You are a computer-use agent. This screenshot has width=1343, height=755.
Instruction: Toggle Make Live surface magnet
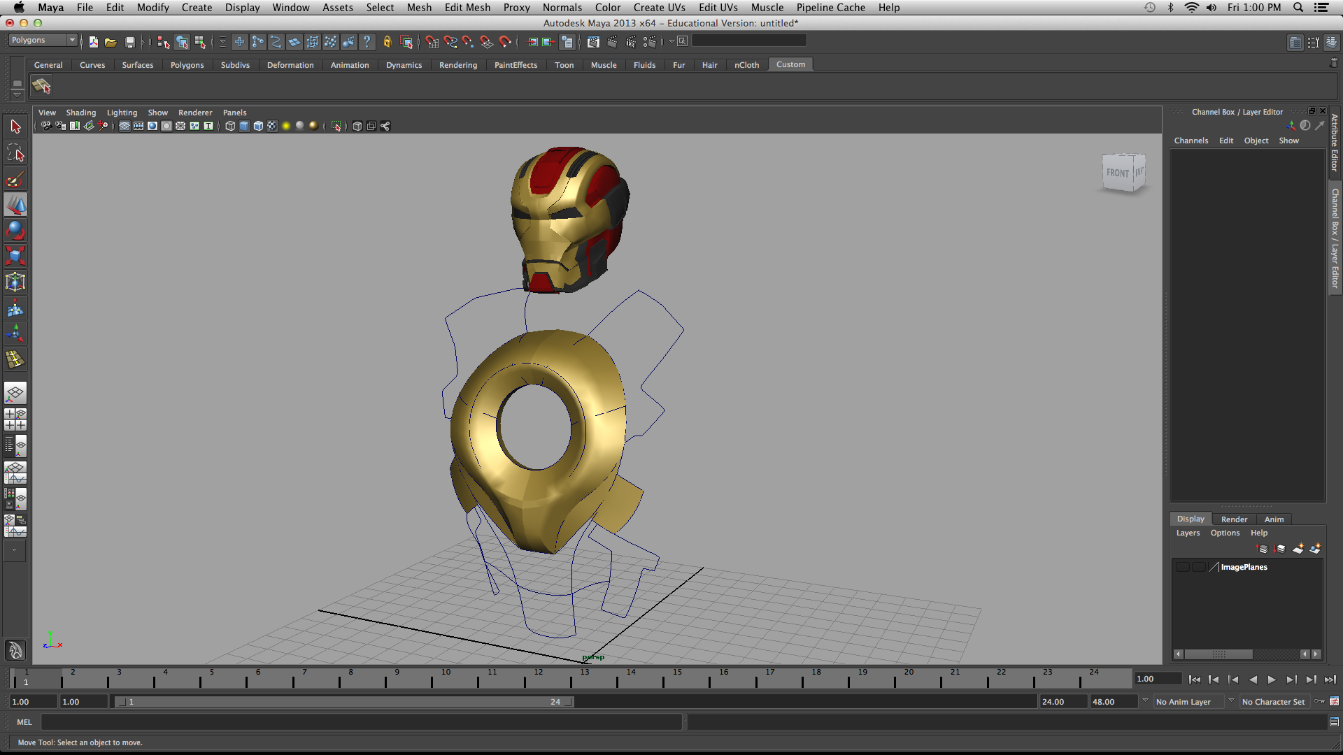(505, 42)
